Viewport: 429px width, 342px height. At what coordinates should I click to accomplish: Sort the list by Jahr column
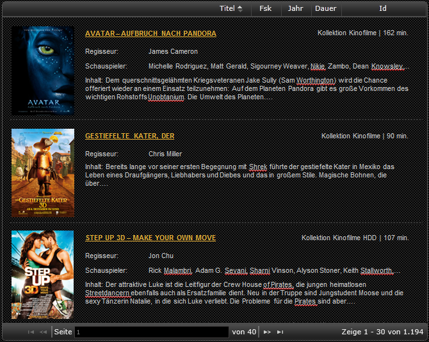point(295,8)
